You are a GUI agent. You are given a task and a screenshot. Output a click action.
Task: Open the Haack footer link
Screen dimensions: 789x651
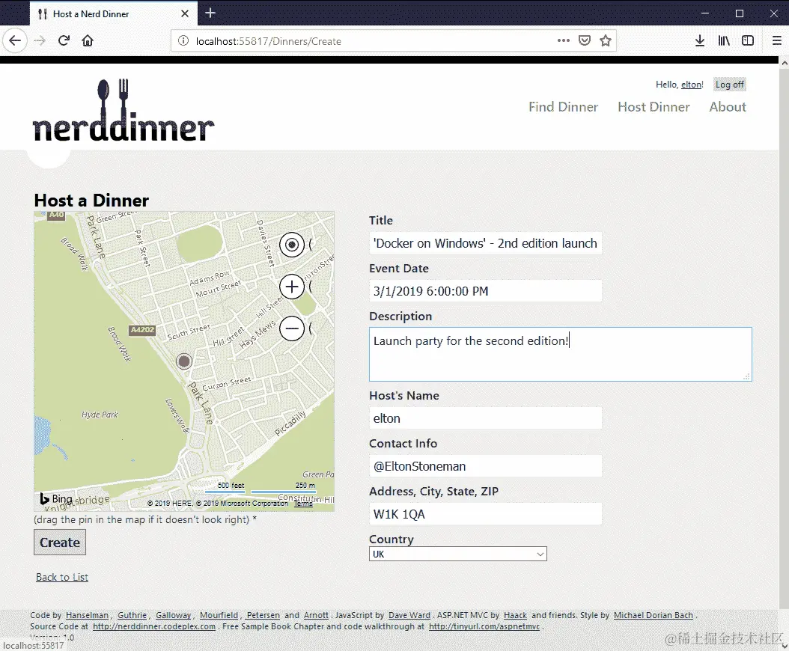[x=515, y=615]
